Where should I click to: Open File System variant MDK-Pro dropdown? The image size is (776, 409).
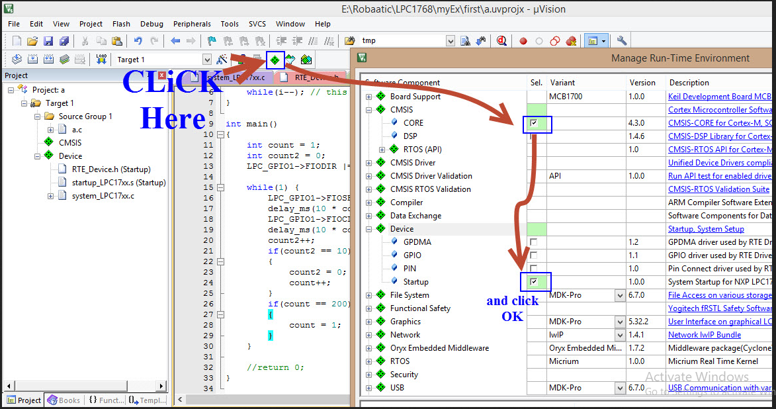[x=620, y=295]
